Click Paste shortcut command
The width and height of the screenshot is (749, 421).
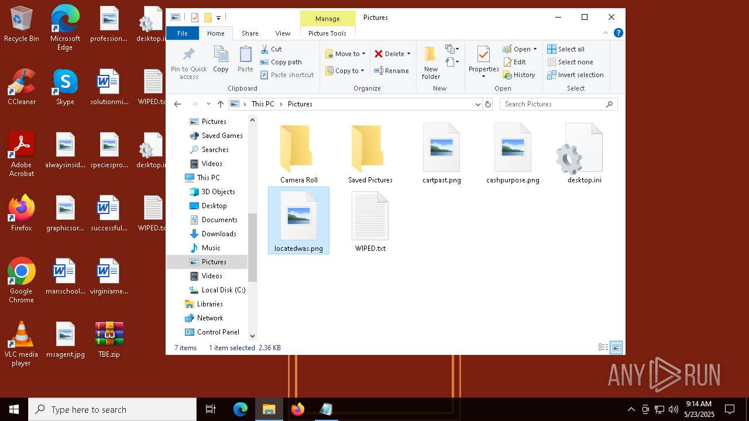click(287, 75)
